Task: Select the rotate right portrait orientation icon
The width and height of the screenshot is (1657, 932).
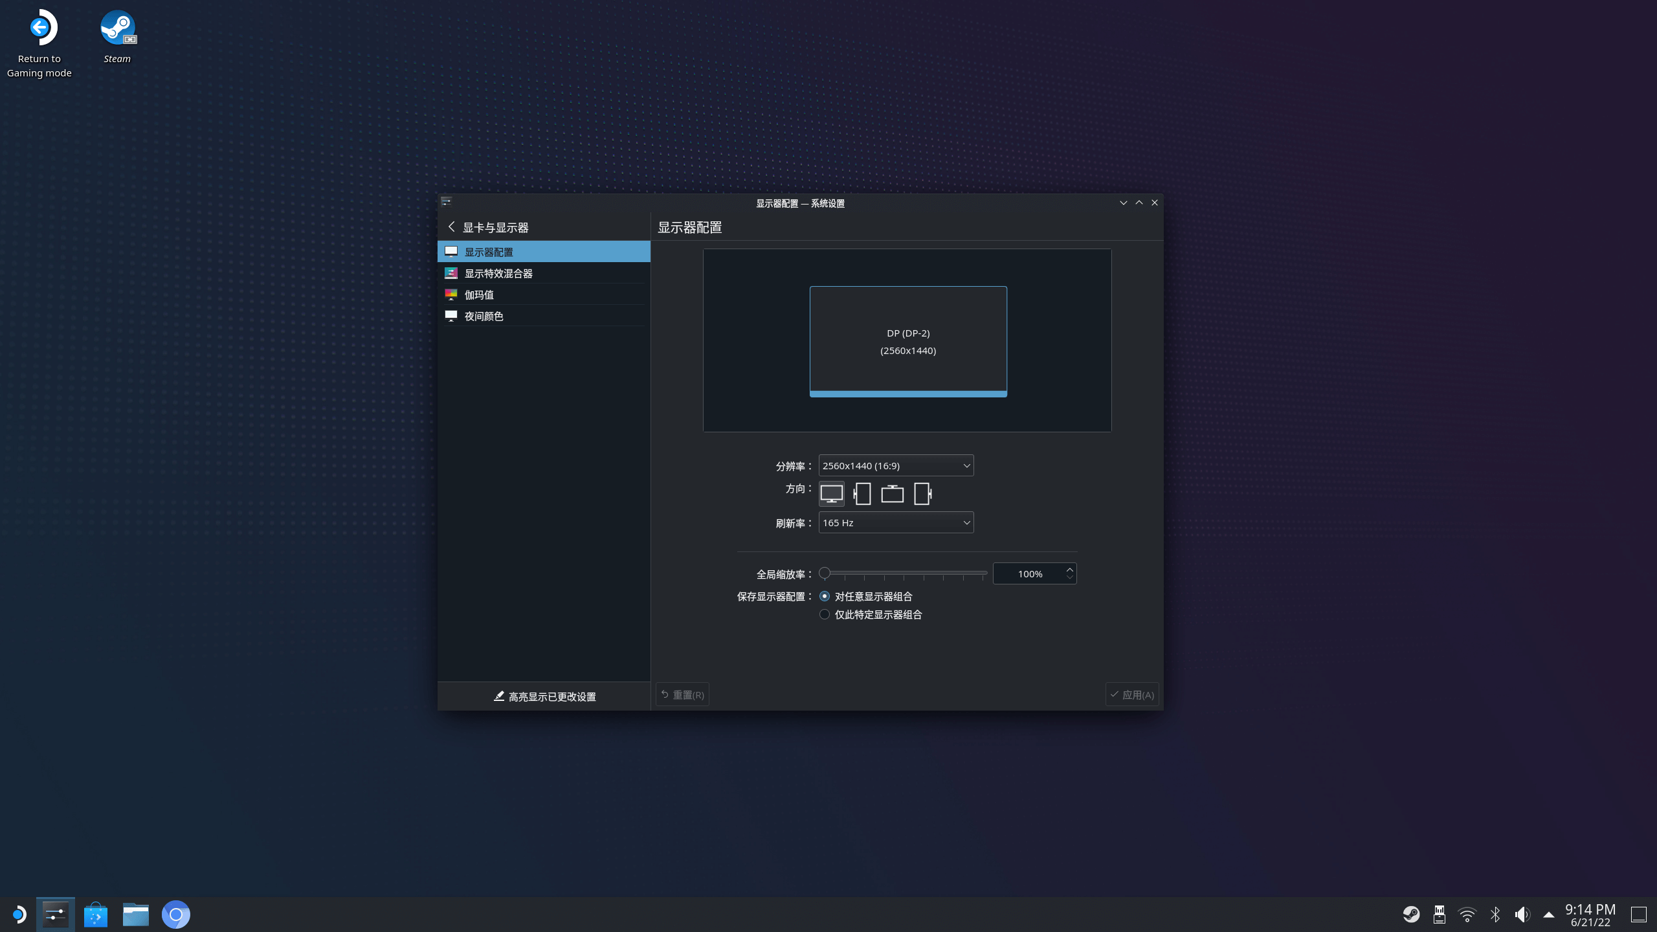Action: pos(922,494)
